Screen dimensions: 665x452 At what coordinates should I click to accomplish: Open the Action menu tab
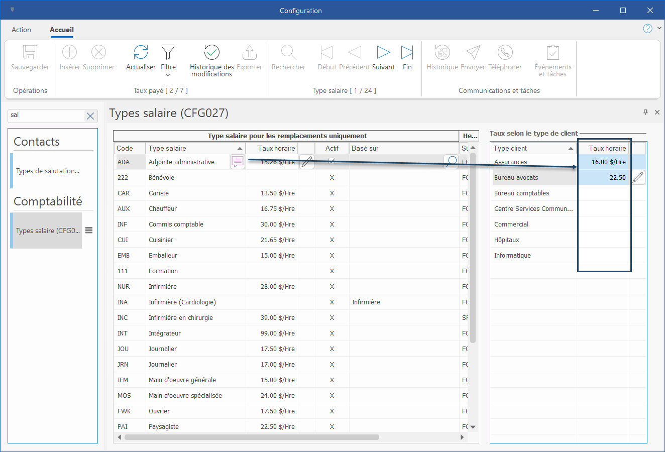click(21, 30)
